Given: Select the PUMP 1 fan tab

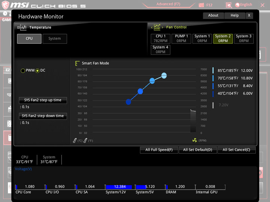Looking at the screenshot, I should pos(181,39).
